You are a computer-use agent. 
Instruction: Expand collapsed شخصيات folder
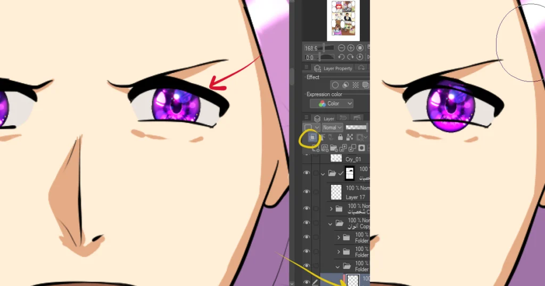(331, 209)
